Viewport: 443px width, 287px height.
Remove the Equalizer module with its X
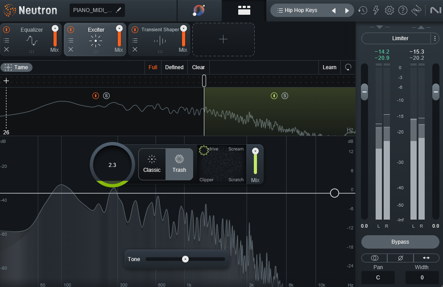point(6,50)
